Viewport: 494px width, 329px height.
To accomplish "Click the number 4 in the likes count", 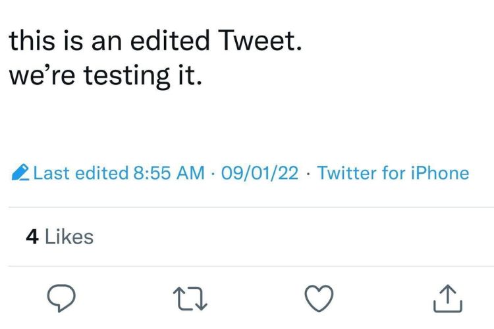I will [32, 237].
